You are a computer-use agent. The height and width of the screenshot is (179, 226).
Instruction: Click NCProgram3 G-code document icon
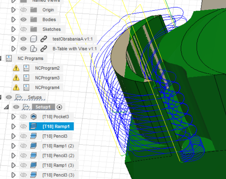[26, 78]
